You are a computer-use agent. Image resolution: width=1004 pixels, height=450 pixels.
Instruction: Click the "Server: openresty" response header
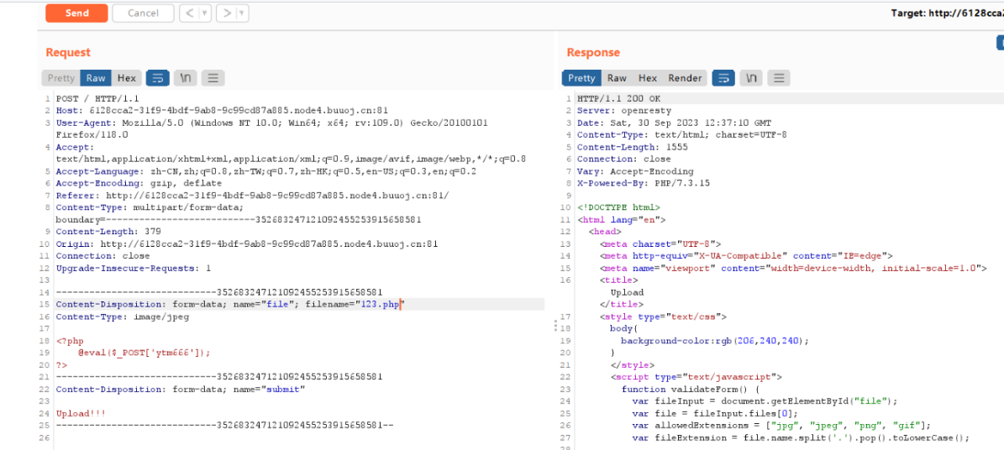coord(623,110)
